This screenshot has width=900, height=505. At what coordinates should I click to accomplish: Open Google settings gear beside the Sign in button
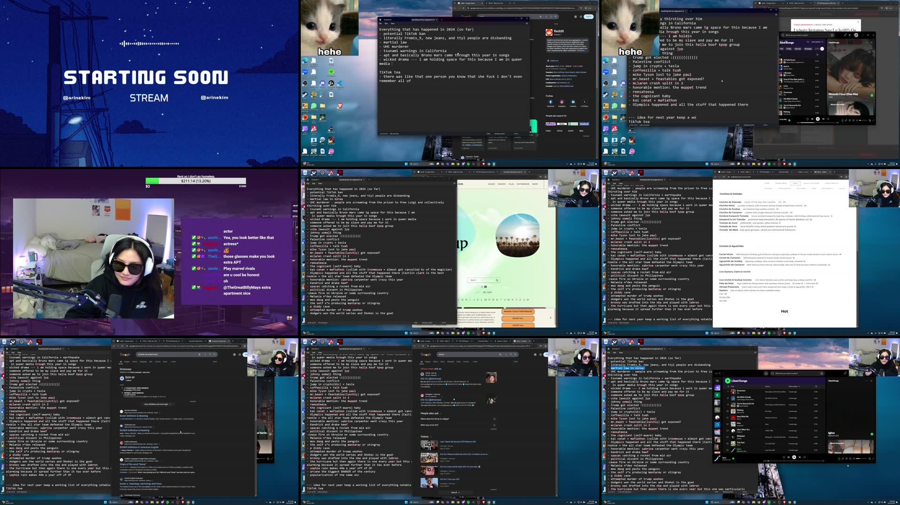click(575, 16)
